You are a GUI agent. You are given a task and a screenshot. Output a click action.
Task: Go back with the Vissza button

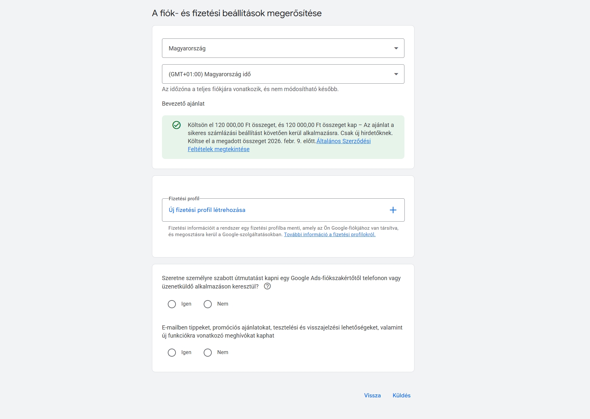pos(372,395)
